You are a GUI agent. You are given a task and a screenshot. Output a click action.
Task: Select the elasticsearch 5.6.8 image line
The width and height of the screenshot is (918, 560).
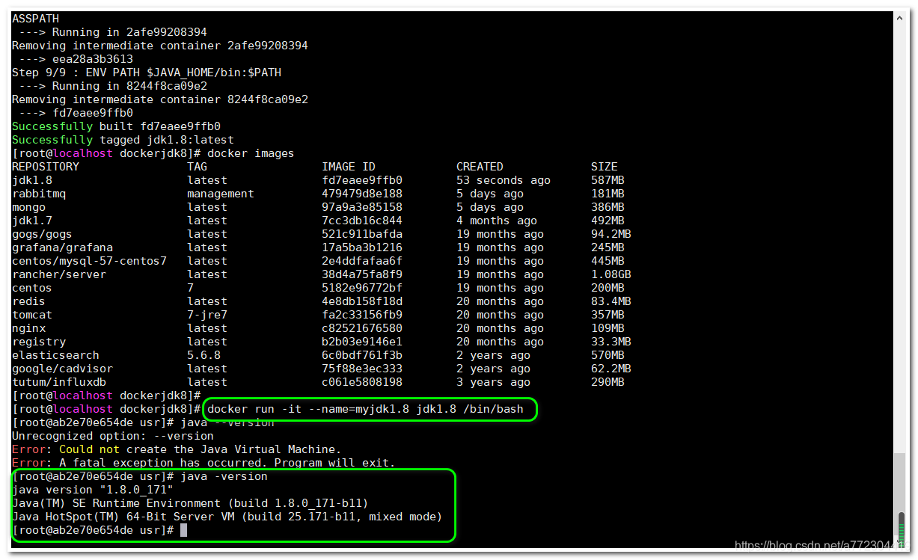pyautogui.click(x=55, y=354)
